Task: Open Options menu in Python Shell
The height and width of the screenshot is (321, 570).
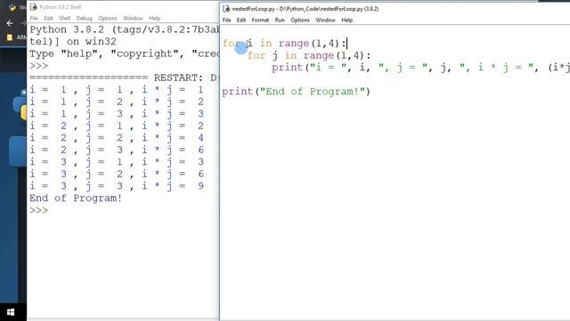Action: [x=108, y=18]
